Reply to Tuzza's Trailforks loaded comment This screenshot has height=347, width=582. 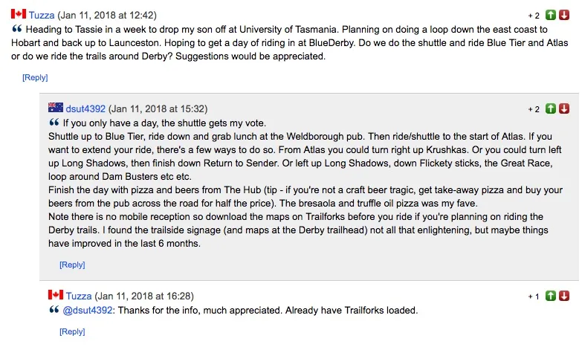pyautogui.click(x=72, y=331)
